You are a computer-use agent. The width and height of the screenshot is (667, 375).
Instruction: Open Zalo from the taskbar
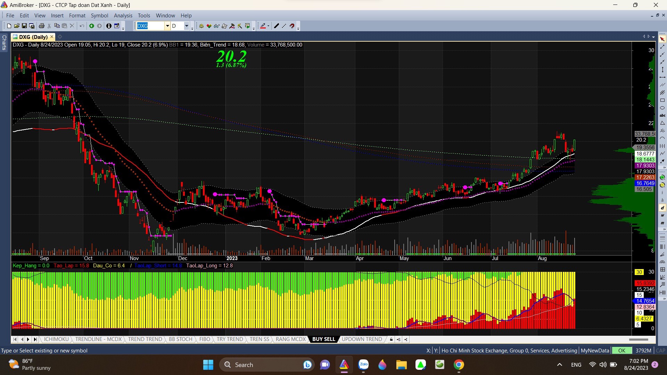(363, 365)
